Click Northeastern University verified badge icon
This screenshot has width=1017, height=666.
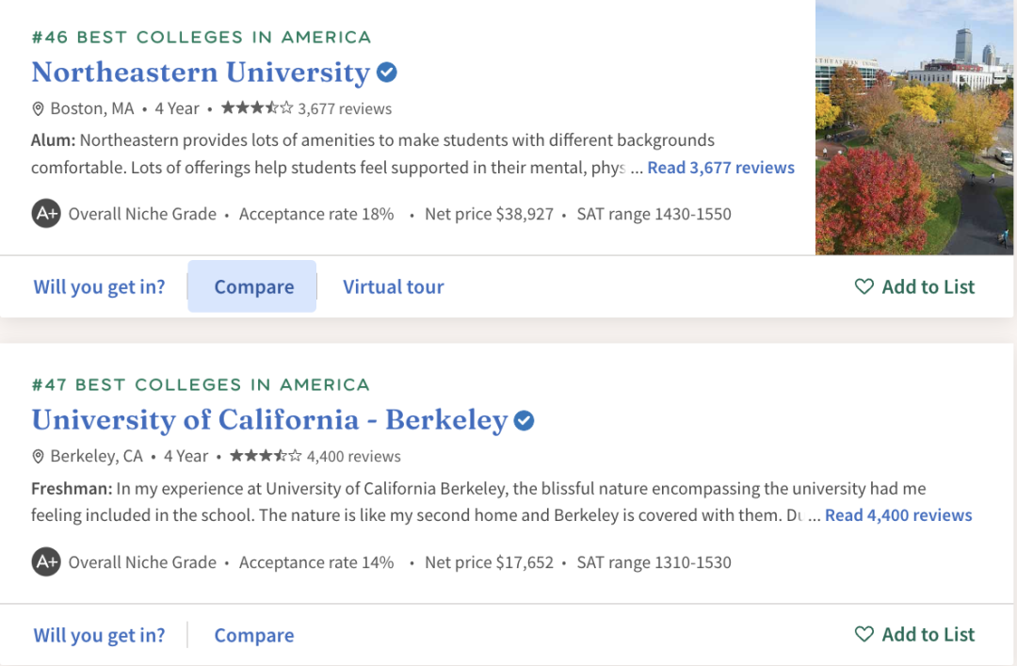pos(387,73)
